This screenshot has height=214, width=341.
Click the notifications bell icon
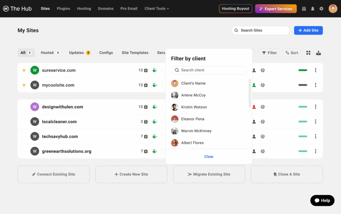[312, 8]
